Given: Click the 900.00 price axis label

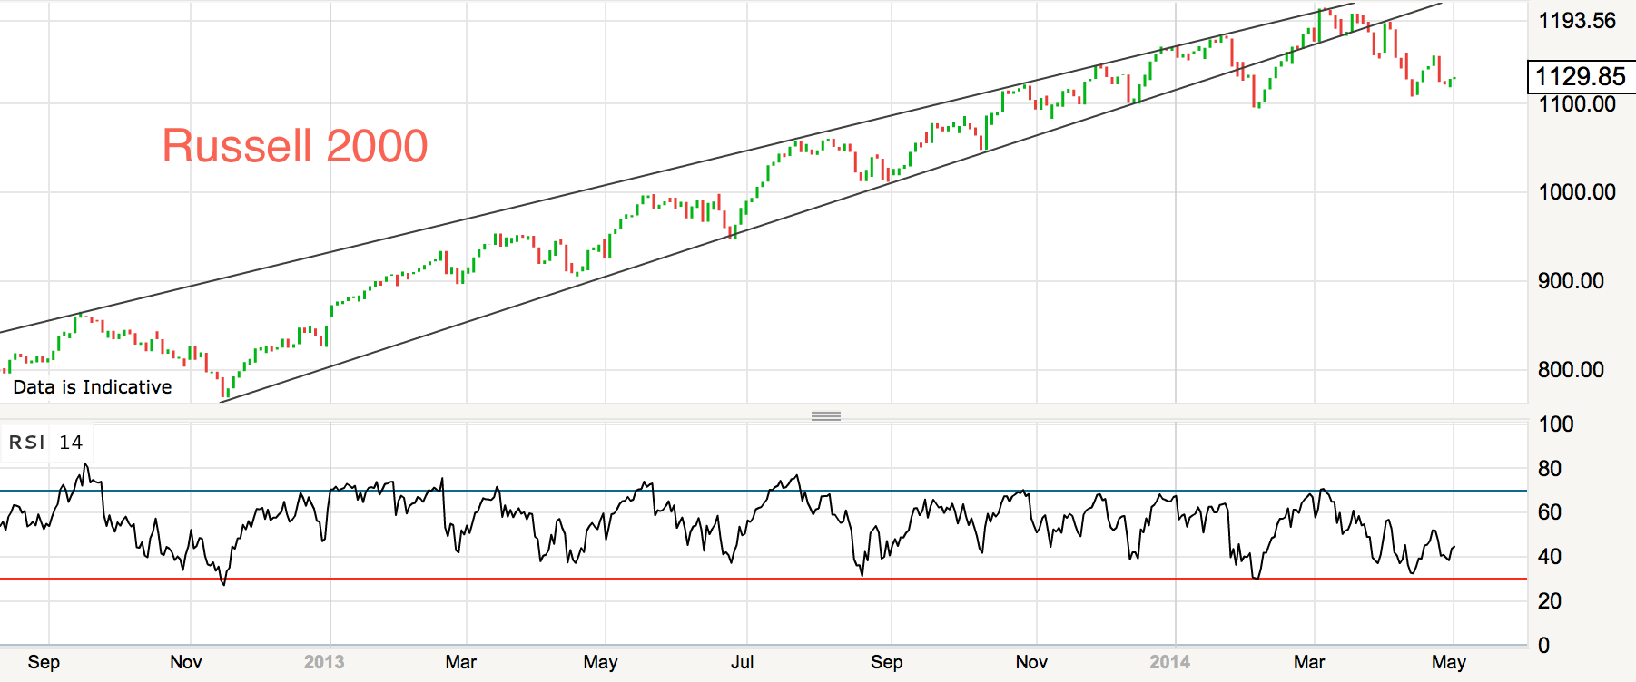Looking at the screenshot, I should tap(1571, 281).
